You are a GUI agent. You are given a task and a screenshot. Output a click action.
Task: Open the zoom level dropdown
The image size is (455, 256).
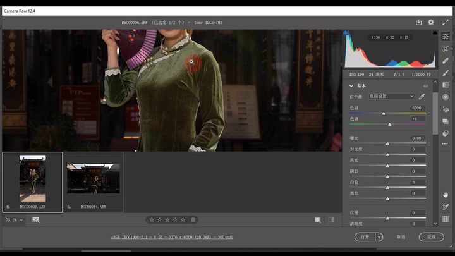[x=21, y=220]
